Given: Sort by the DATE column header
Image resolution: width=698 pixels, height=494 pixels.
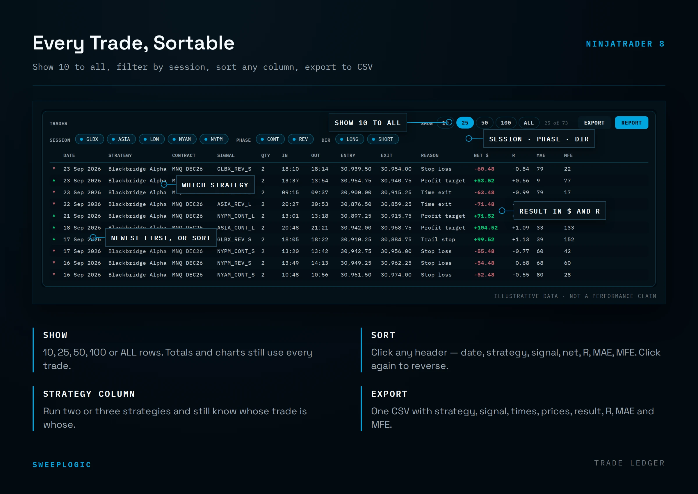Looking at the screenshot, I should tap(69, 155).
